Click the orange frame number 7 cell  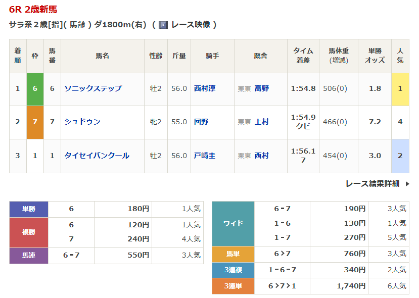pyautogui.click(x=35, y=122)
